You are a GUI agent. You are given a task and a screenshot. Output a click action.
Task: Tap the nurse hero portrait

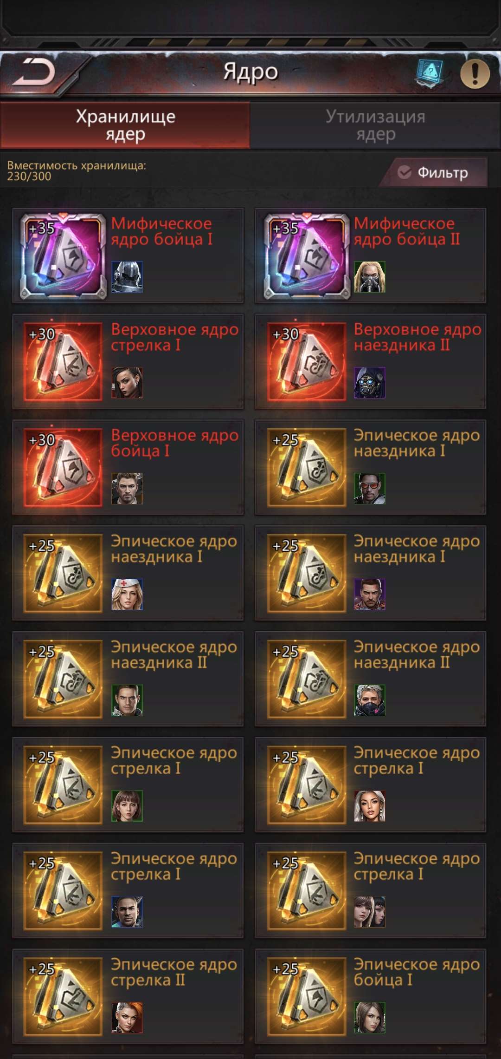[x=127, y=595]
